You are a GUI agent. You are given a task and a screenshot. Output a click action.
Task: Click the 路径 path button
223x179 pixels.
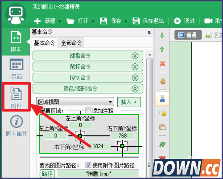[47, 174]
